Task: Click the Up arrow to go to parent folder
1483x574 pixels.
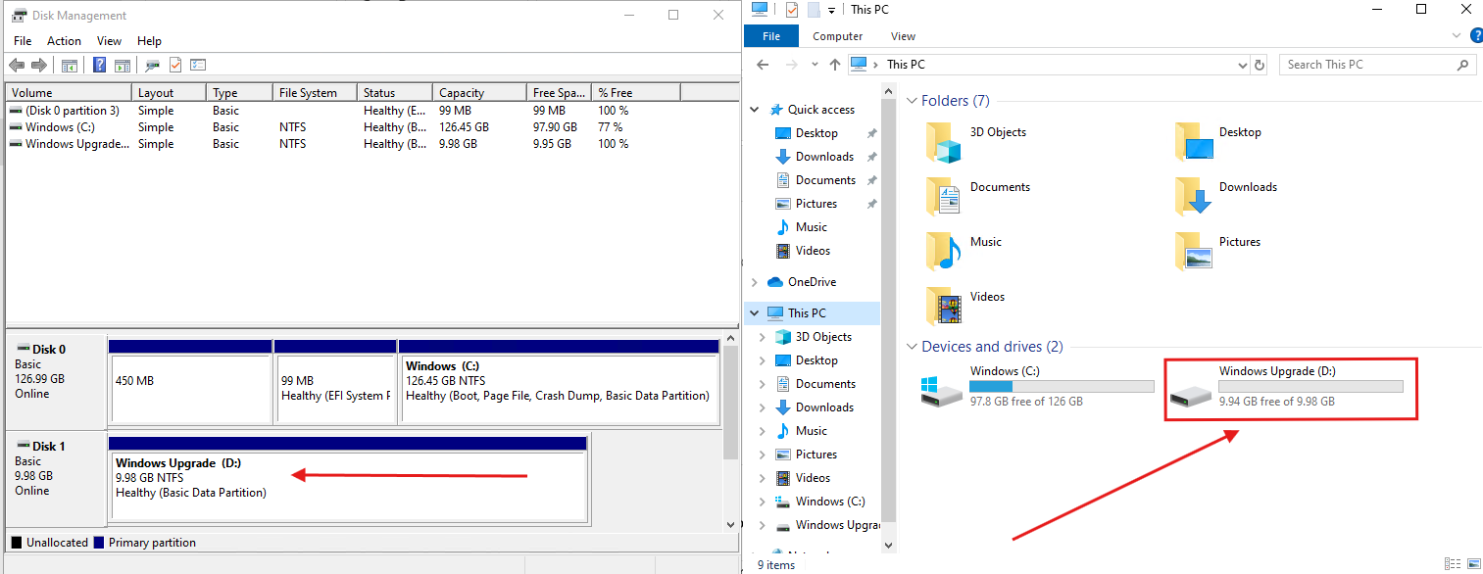Action: [x=834, y=64]
